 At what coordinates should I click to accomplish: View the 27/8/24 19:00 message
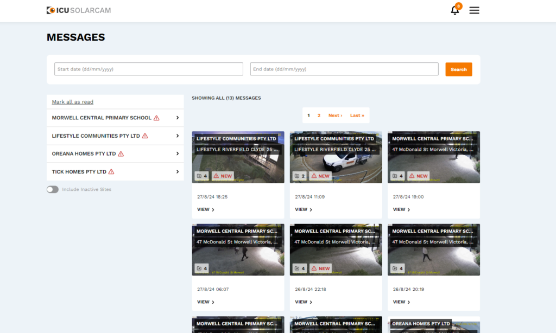[401, 209]
